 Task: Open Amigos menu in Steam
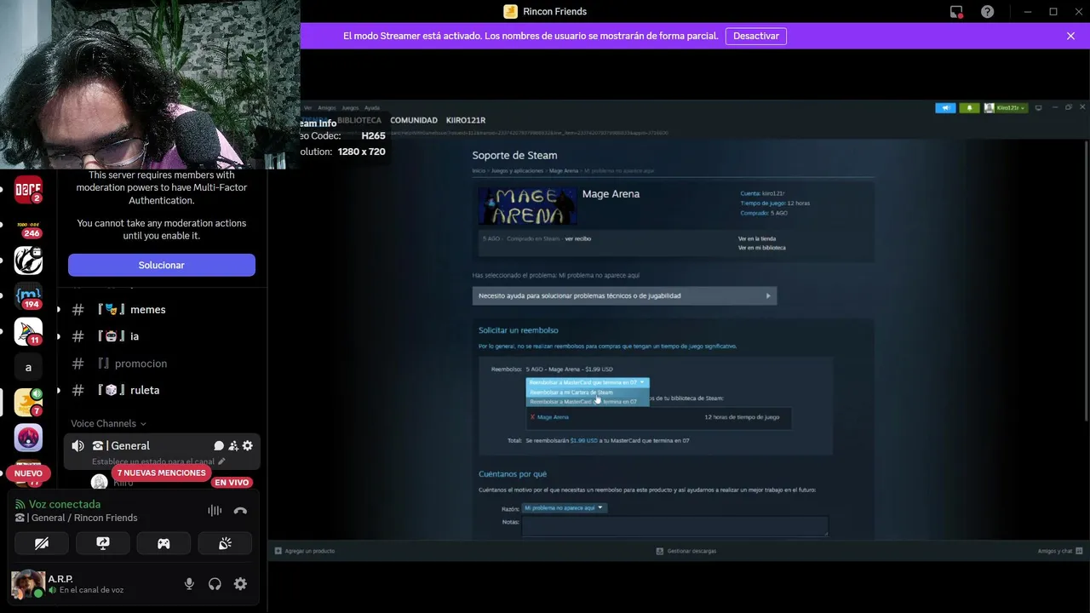coord(327,108)
